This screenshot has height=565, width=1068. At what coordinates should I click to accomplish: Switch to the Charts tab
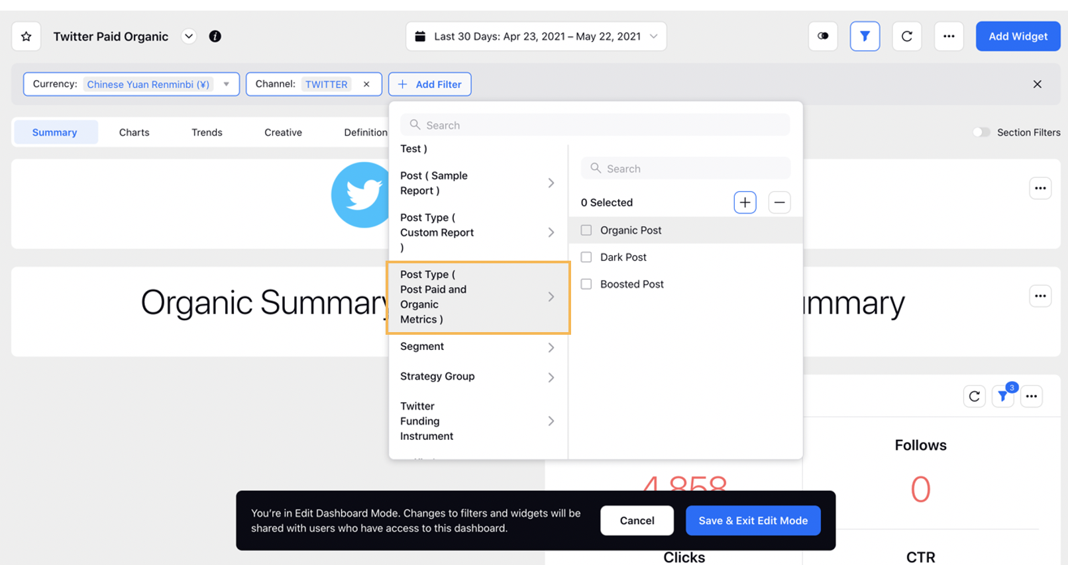[134, 132]
